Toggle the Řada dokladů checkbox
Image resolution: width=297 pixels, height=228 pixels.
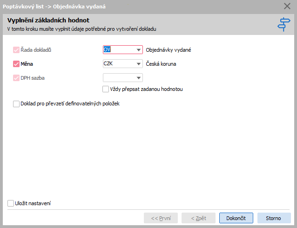(16, 50)
